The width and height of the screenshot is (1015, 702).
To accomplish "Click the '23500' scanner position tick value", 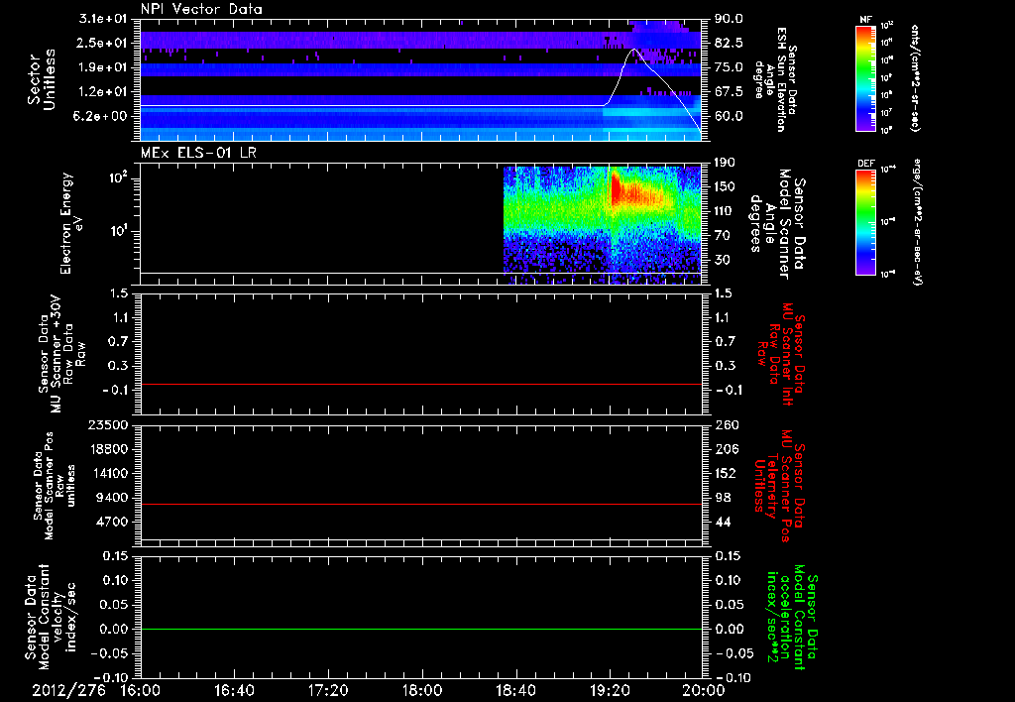I will point(107,425).
